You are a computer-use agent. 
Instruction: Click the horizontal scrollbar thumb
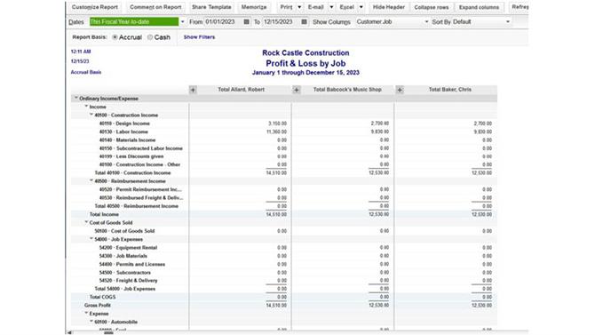(x=108, y=332)
